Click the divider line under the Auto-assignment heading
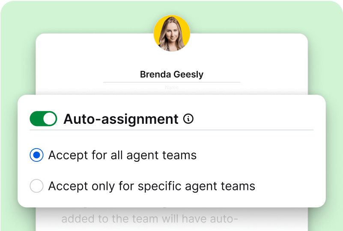The image size is (343, 231). [x=171, y=129]
